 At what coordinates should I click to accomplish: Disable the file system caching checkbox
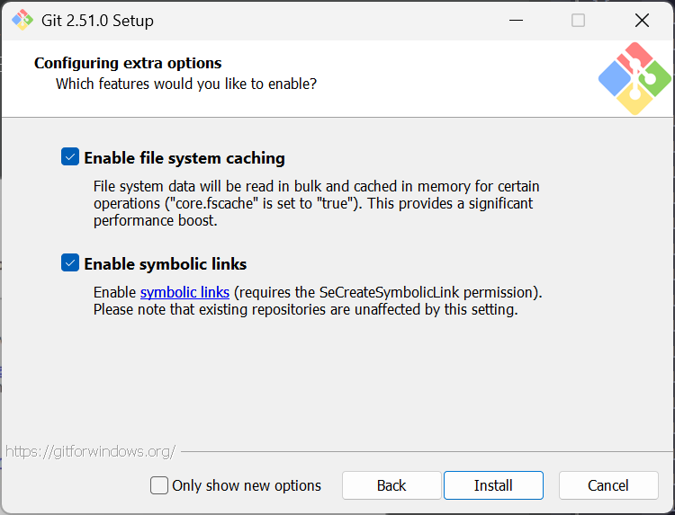tap(70, 157)
